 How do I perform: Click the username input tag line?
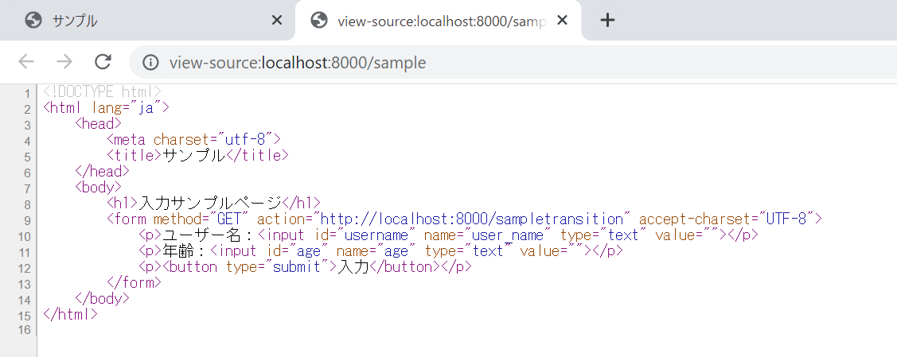449,235
